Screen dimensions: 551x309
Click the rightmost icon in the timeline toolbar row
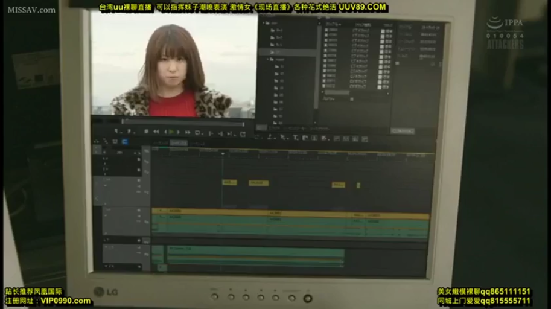(x=365, y=139)
